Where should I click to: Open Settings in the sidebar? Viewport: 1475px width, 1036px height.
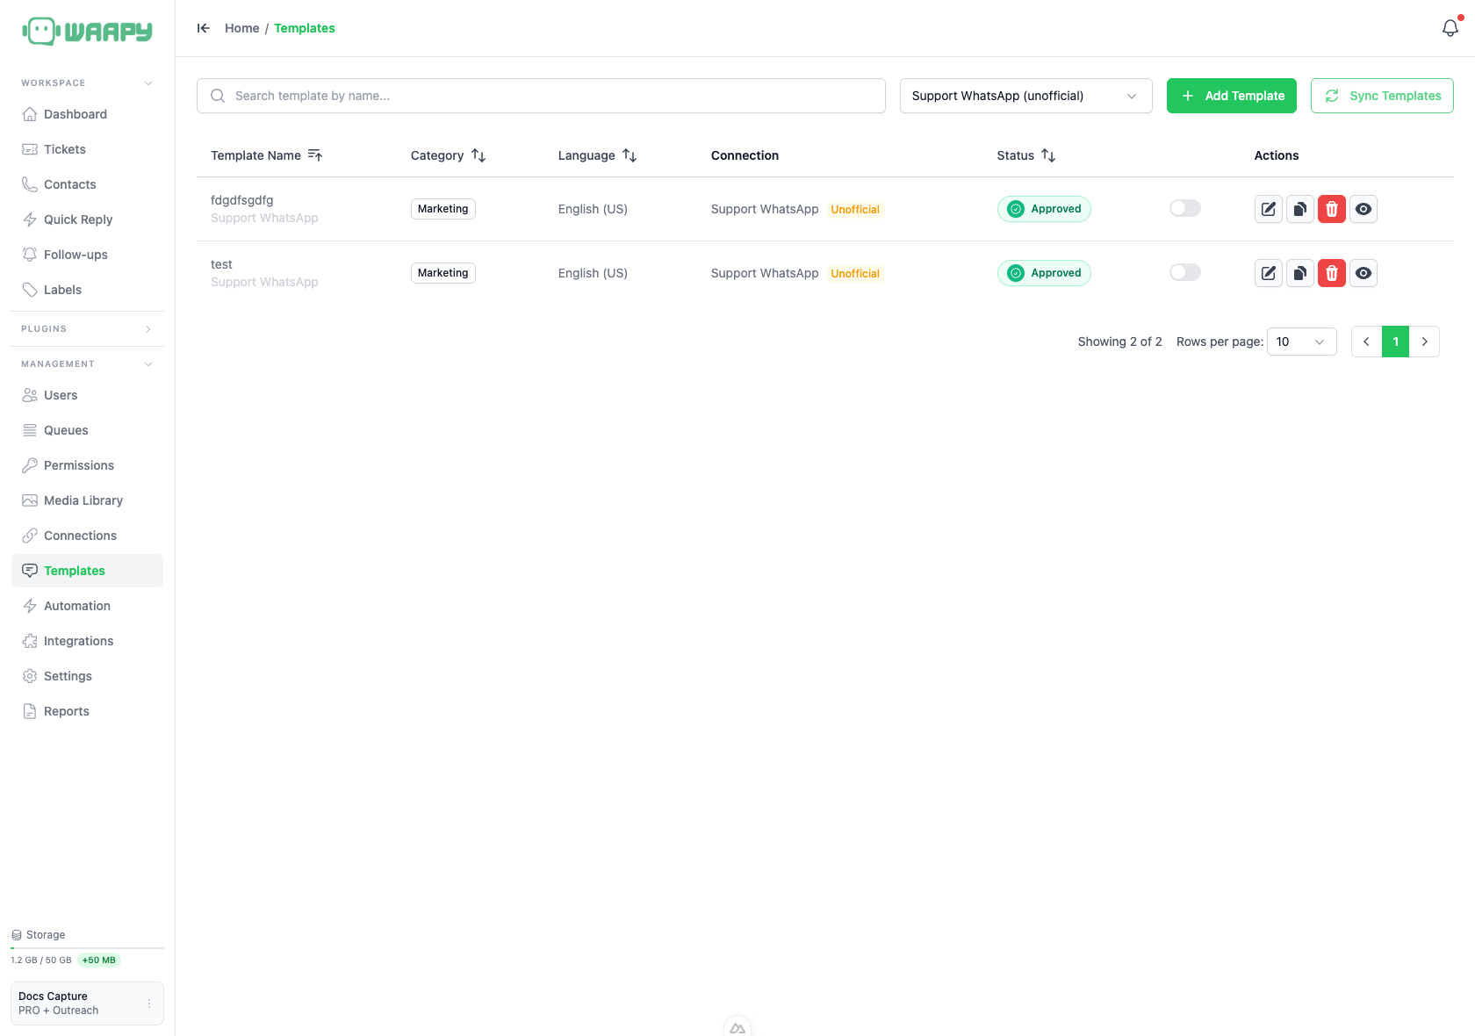87,676
